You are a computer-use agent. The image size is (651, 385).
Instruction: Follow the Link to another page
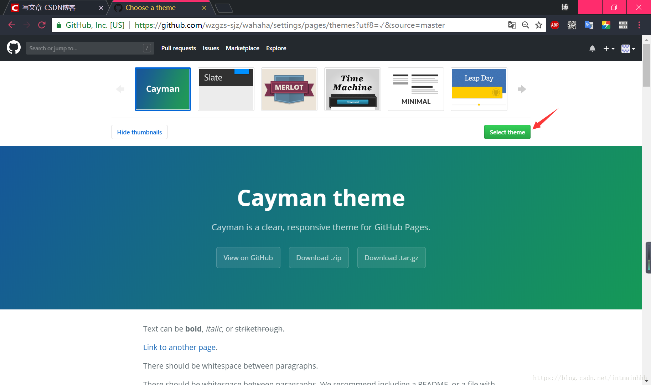(180, 347)
